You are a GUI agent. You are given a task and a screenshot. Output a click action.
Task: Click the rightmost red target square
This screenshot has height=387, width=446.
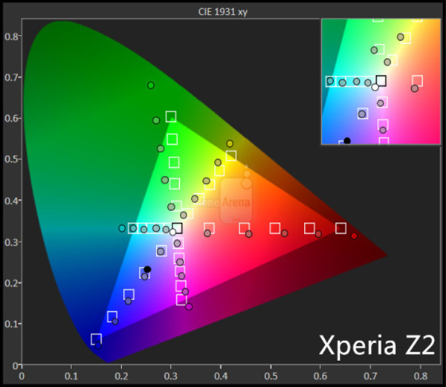[341, 228]
